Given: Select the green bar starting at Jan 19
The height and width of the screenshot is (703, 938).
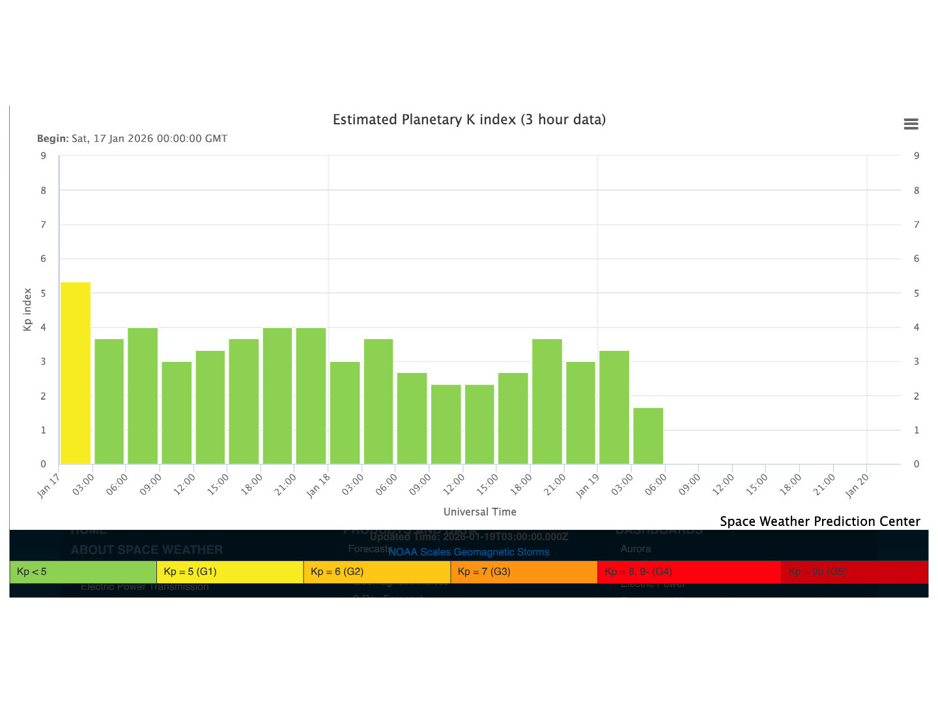Looking at the screenshot, I should [x=614, y=407].
